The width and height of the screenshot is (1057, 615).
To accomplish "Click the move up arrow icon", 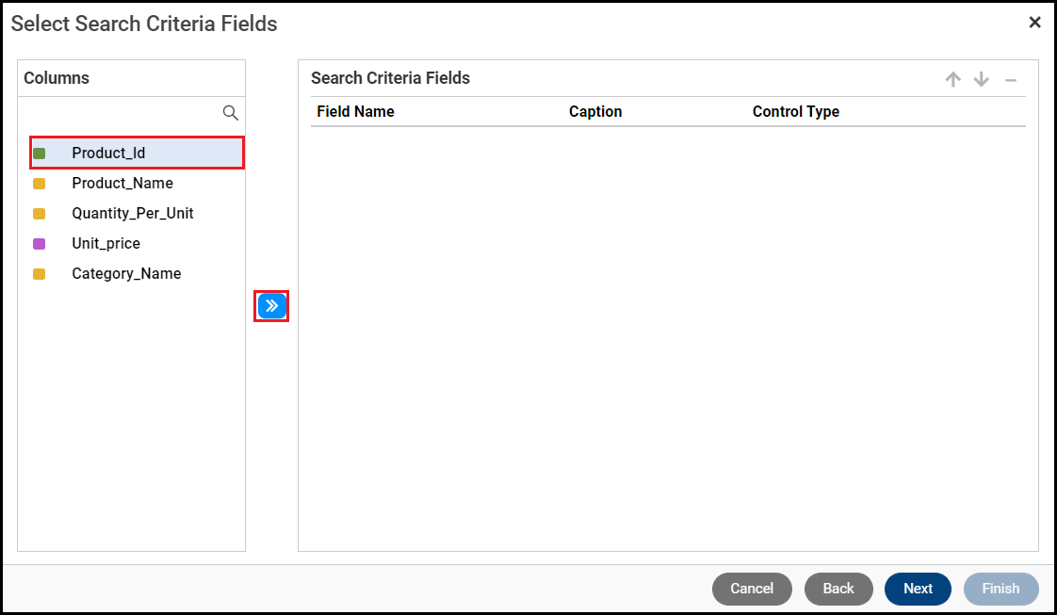I will click(x=952, y=80).
